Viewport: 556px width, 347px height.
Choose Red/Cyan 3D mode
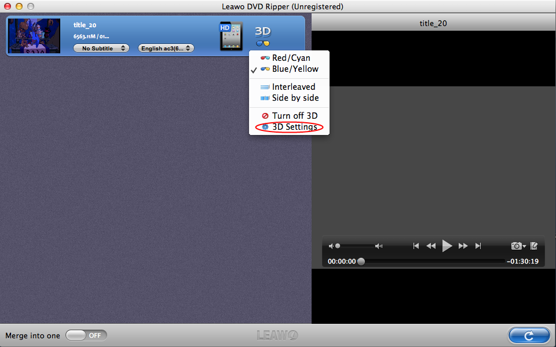[x=290, y=58]
